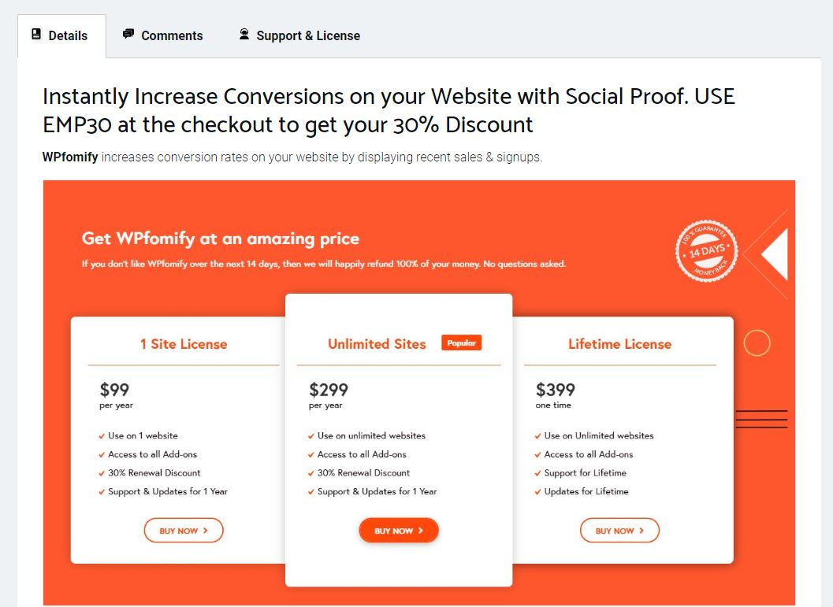The width and height of the screenshot is (833, 607).
Task: Click the $299 per year price
Action: pos(329,395)
